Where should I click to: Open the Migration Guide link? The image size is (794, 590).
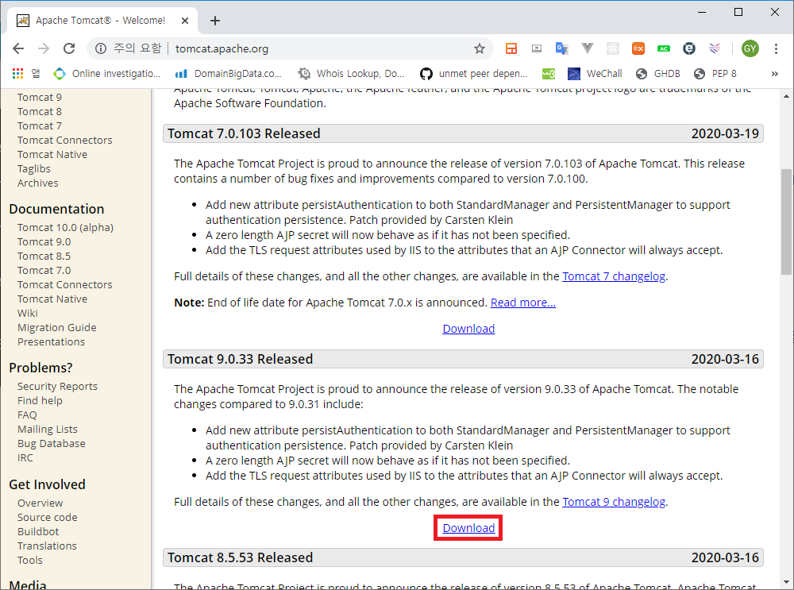pyautogui.click(x=56, y=328)
